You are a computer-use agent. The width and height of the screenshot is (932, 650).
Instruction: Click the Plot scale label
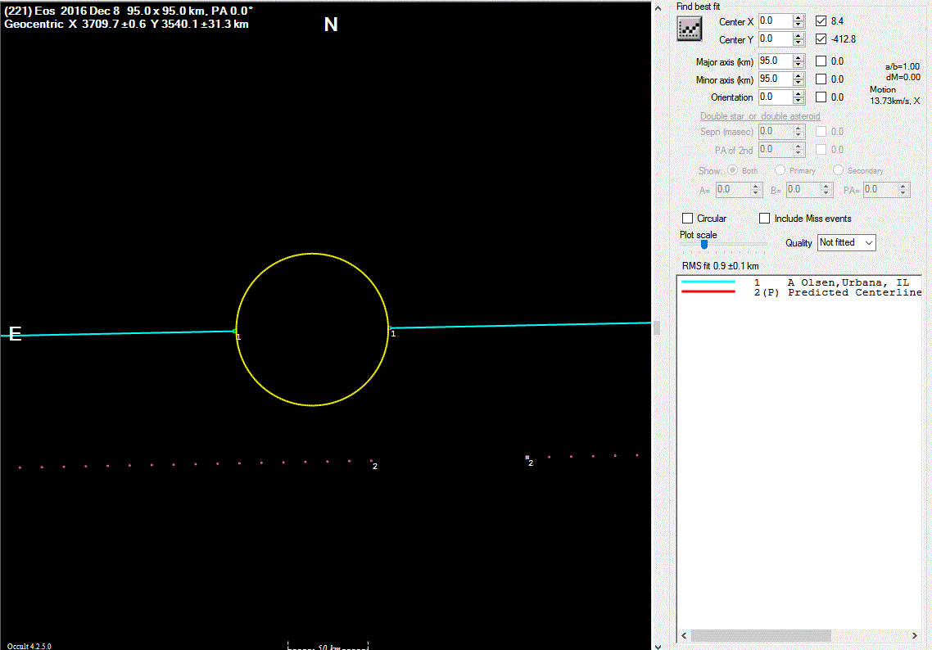699,235
